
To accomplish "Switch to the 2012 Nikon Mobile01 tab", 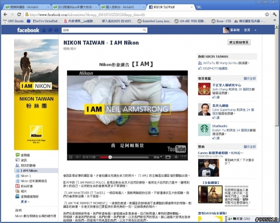I will (x=75, y=7).
